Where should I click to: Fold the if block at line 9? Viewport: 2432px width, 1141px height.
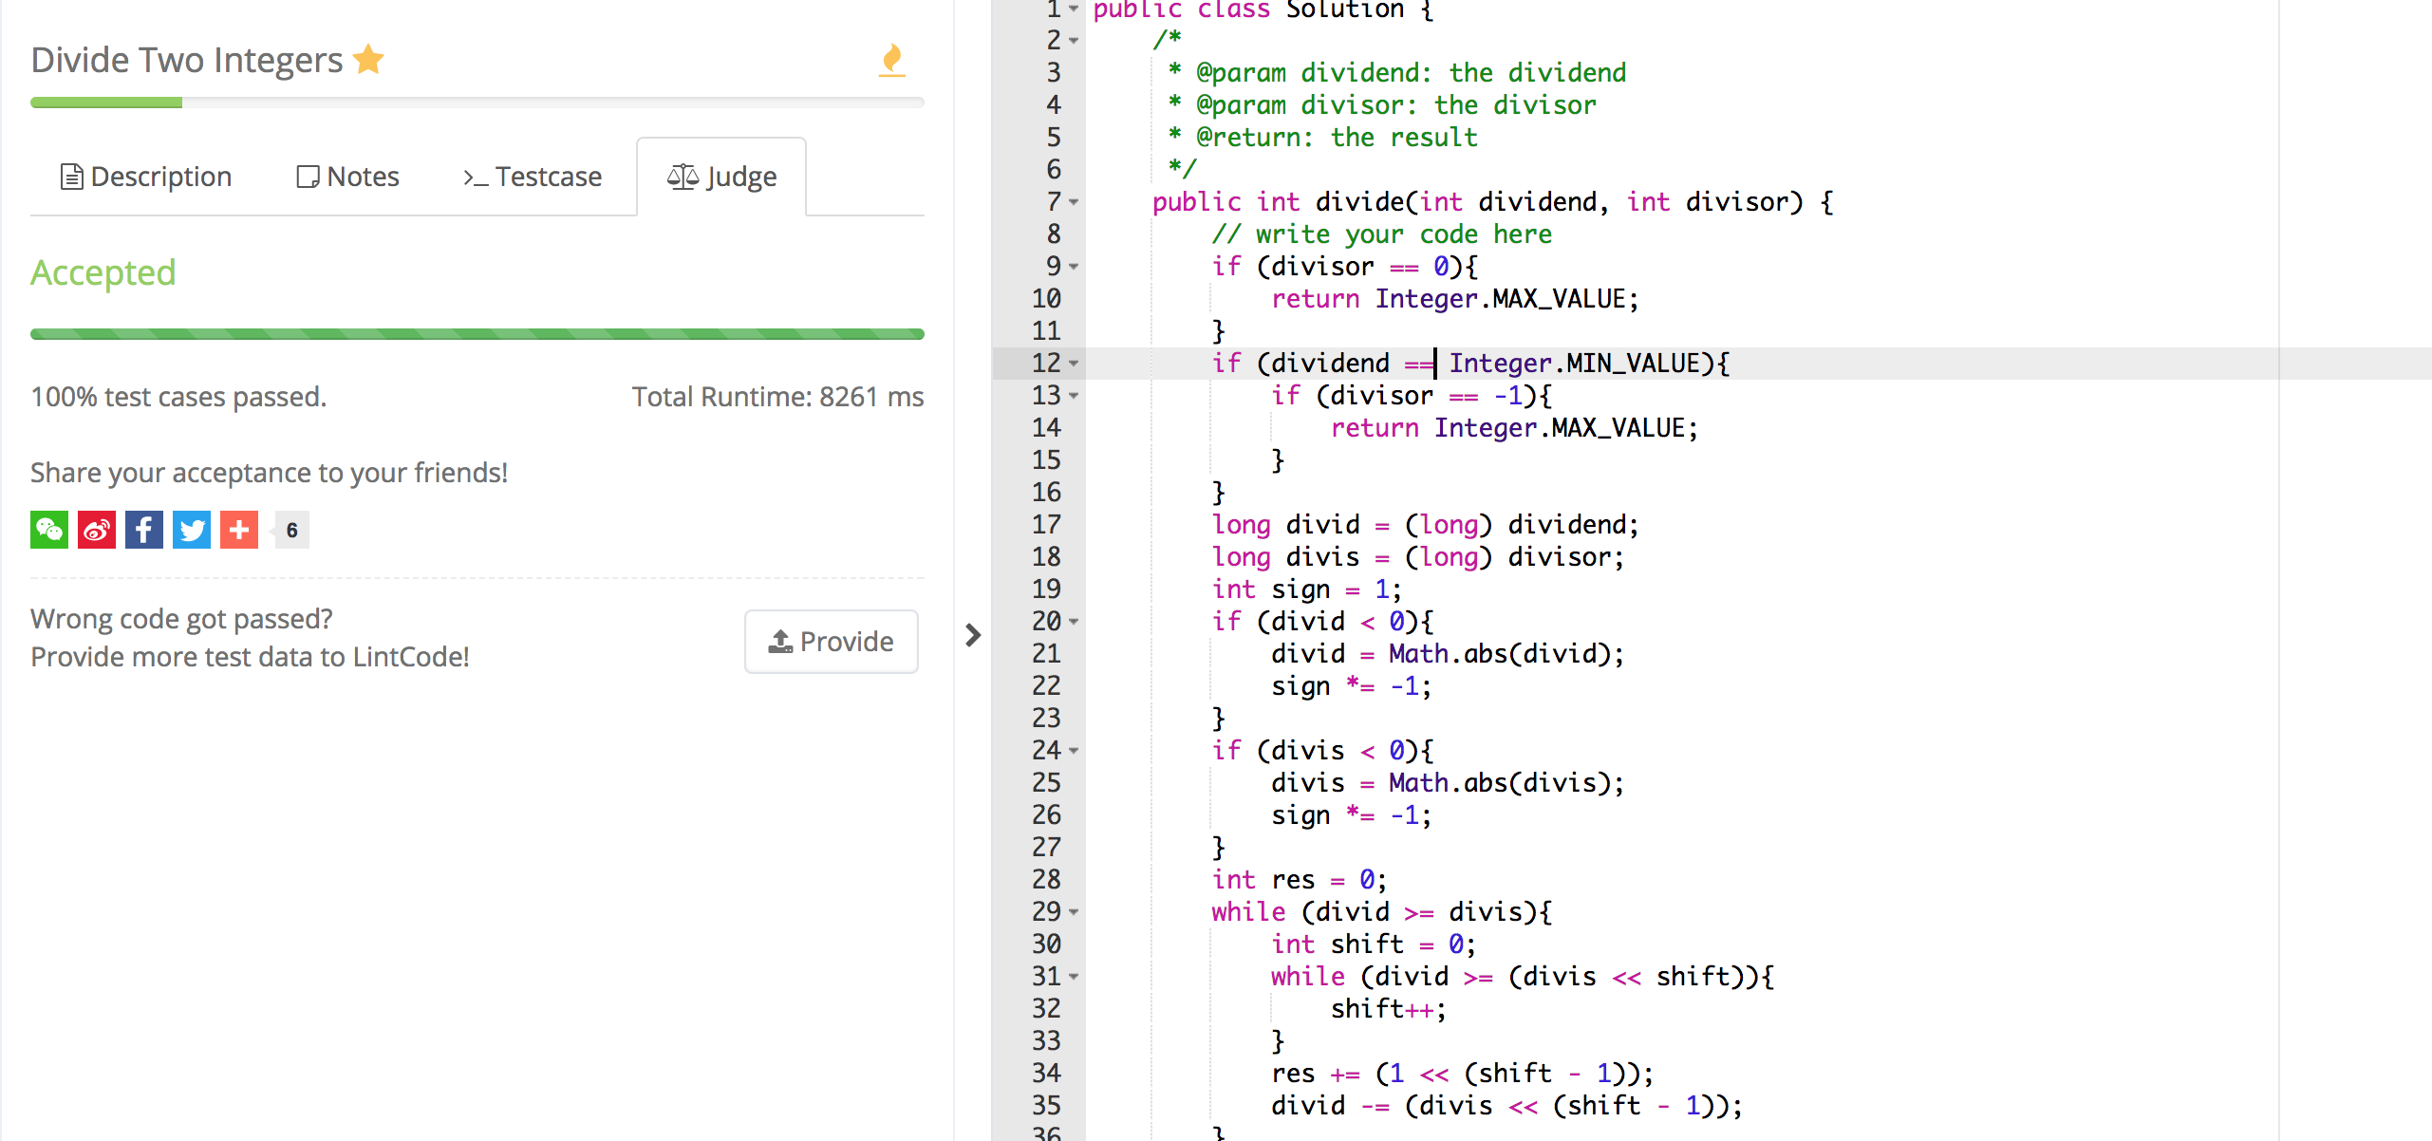[1074, 267]
